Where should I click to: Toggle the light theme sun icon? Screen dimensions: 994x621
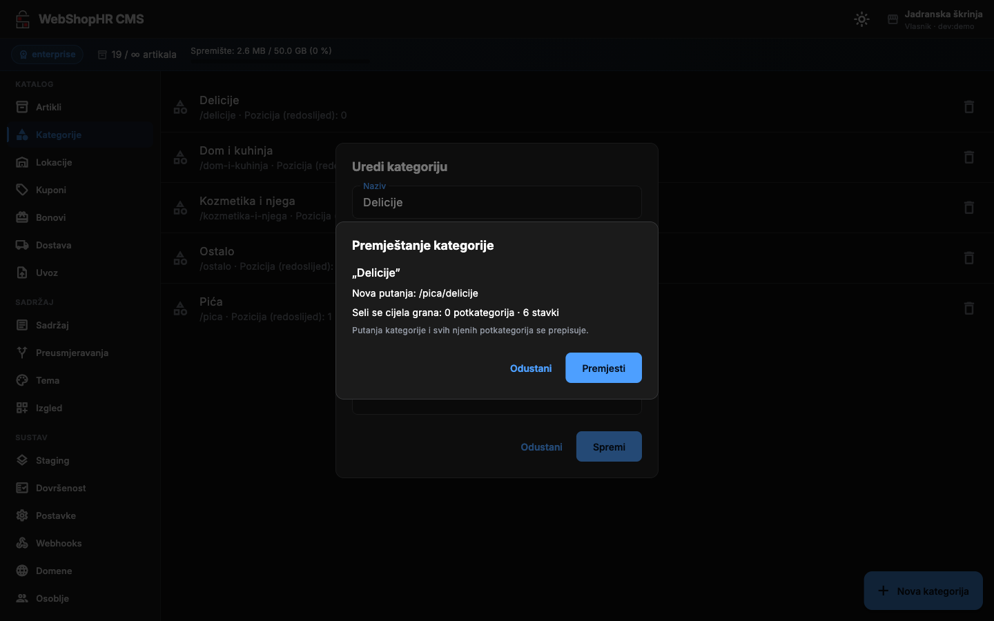point(861,19)
